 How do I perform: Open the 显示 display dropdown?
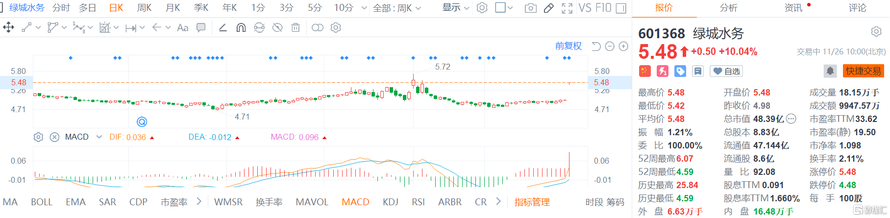tap(456, 8)
